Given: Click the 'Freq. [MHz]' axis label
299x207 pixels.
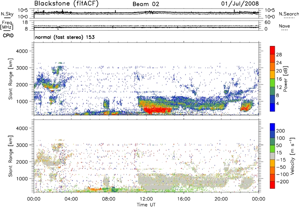Looking at the screenshot, I should pyautogui.click(x=7, y=25).
